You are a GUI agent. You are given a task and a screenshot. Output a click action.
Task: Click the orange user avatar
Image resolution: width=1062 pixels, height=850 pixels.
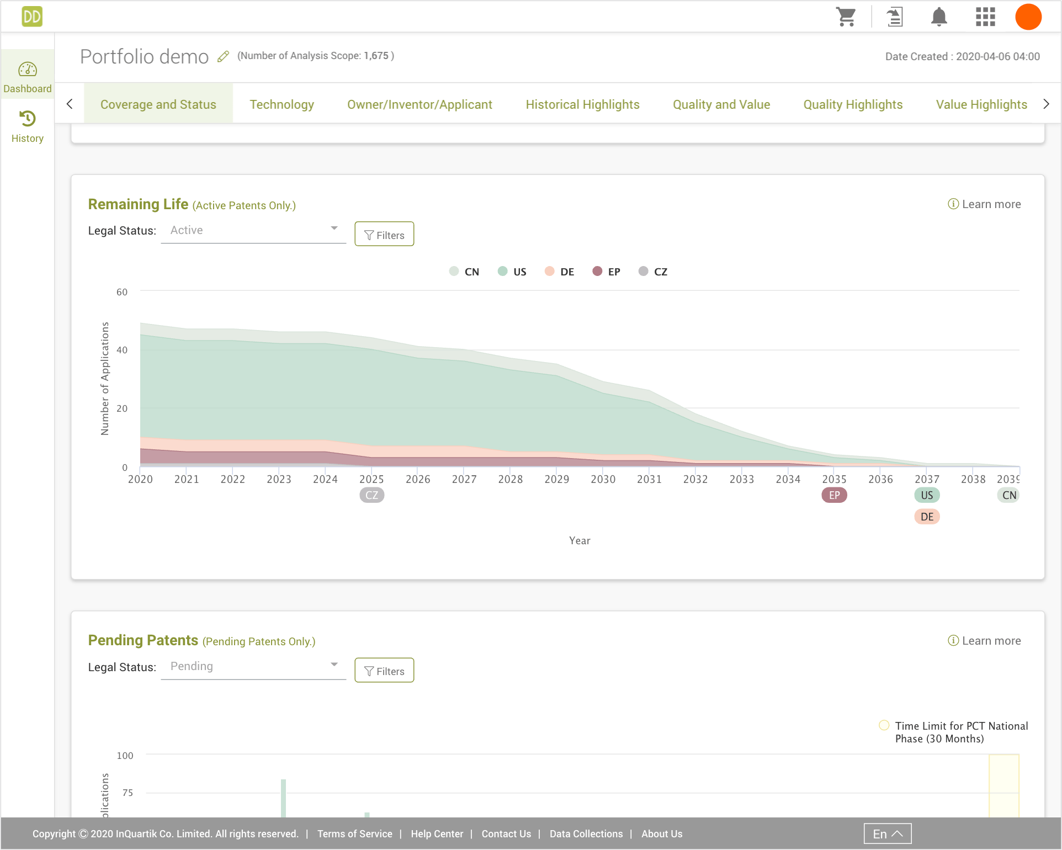pos(1028,17)
